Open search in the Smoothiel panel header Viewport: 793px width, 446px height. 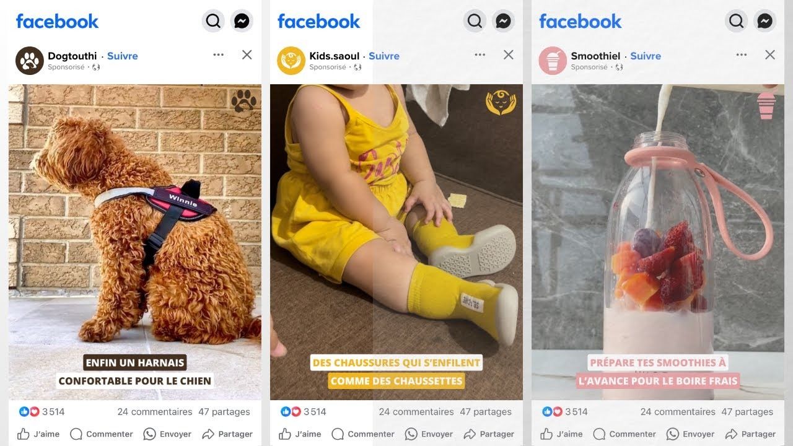click(x=736, y=21)
